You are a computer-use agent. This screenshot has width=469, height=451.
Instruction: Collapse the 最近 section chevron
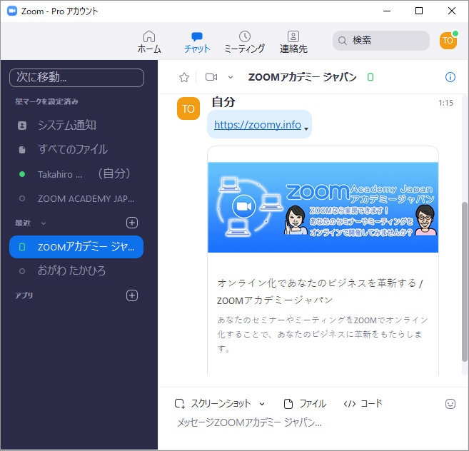[x=44, y=223]
